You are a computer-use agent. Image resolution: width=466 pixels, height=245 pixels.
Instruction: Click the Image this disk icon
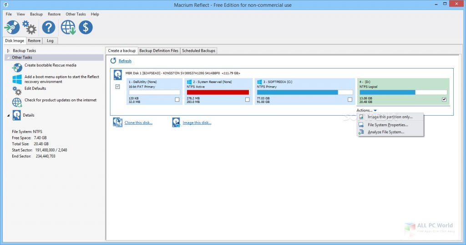[x=176, y=122]
